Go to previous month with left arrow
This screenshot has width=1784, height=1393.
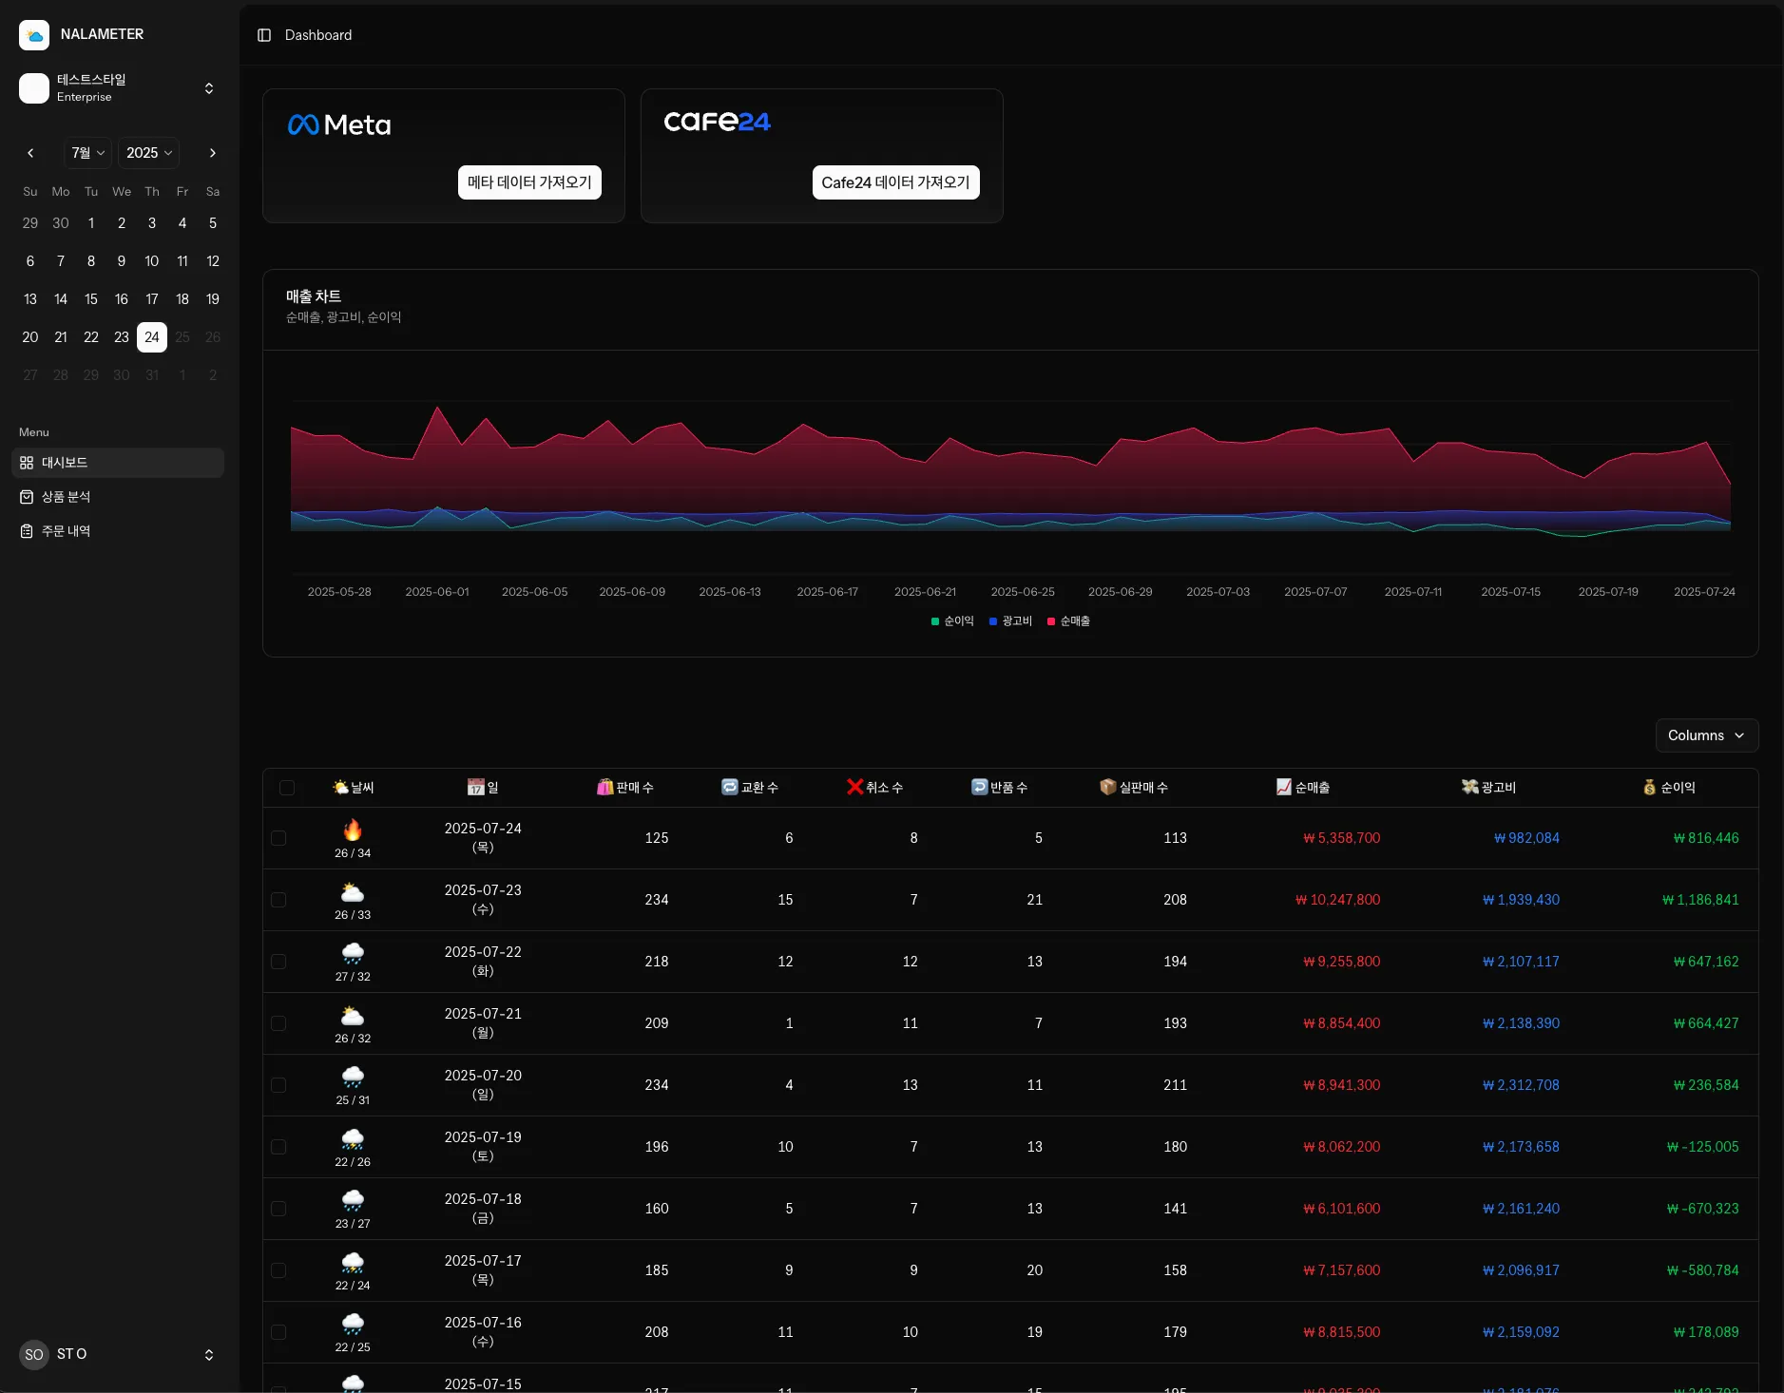[x=30, y=153]
